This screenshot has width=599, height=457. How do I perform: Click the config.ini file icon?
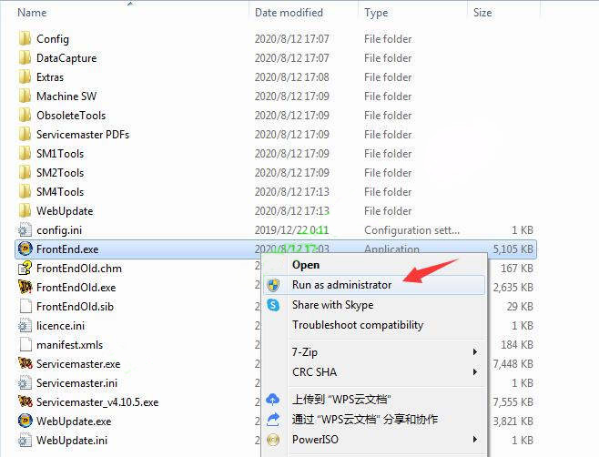tap(25, 230)
